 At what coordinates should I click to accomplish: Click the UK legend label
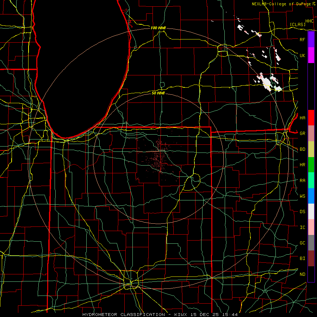pos(303,55)
